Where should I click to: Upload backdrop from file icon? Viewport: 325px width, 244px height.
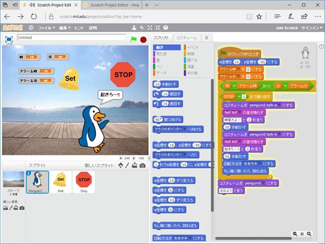click(16, 208)
